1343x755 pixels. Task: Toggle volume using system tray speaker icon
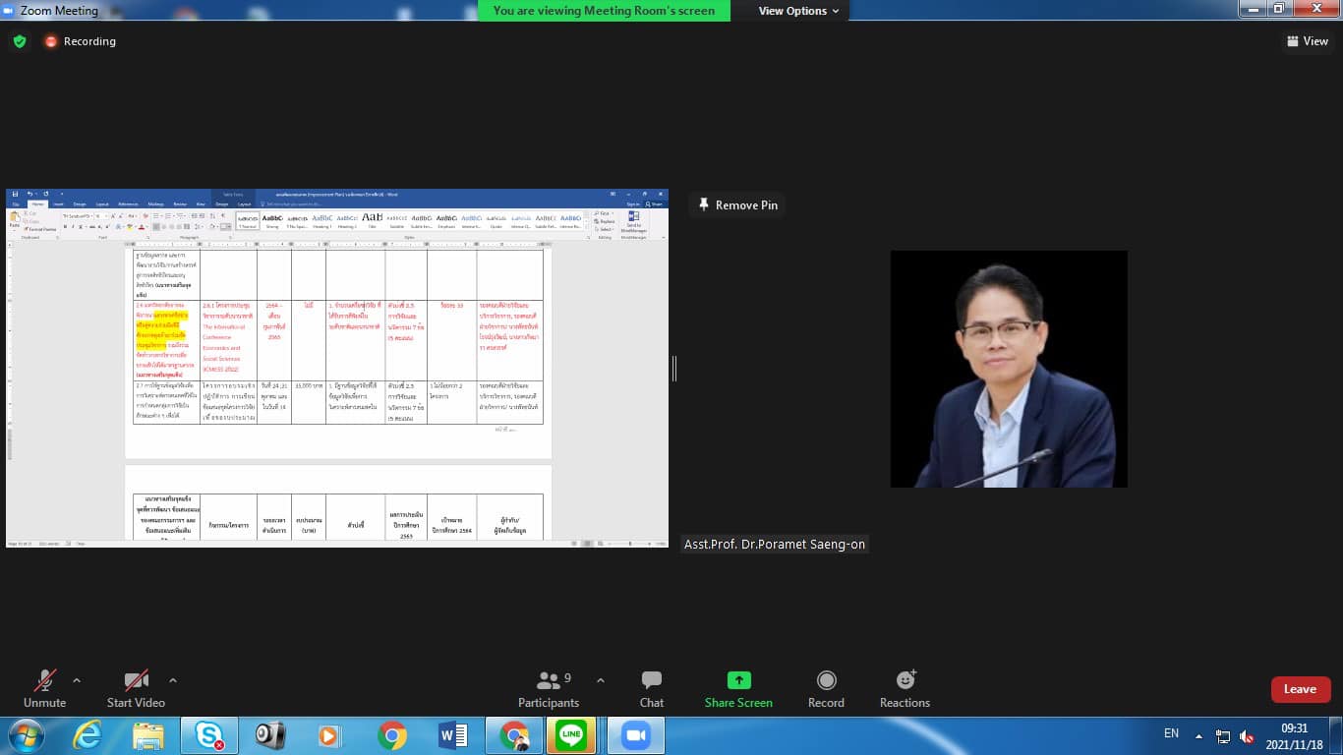[1247, 735]
